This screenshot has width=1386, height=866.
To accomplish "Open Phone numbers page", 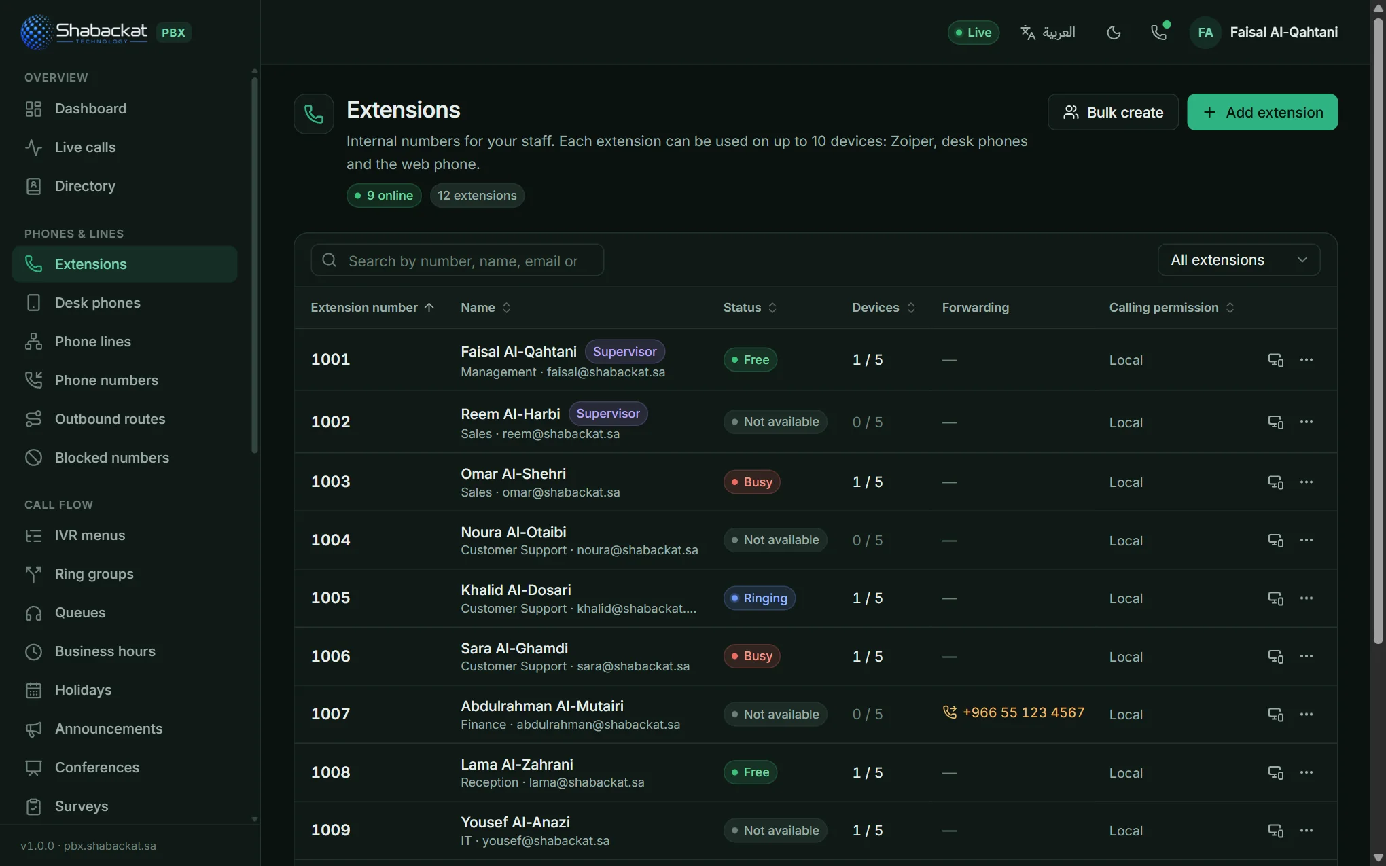I will [x=124, y=380].
